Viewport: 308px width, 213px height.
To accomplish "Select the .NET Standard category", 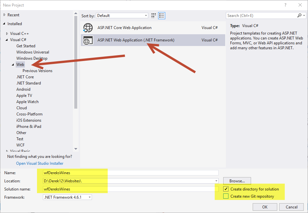I will 29,83.
